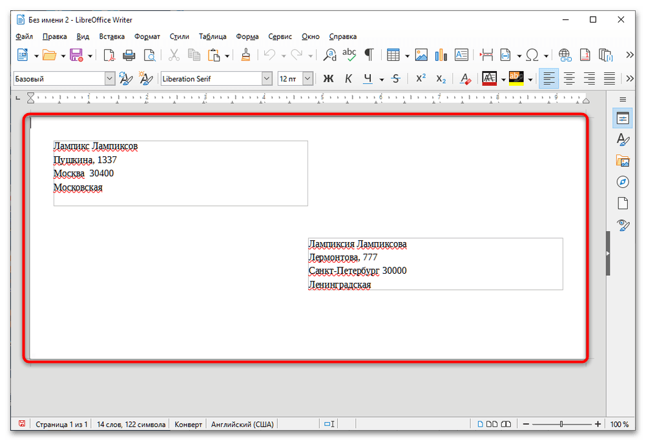
Task: Open the sidebar Gallery panel icon
Action: point(623,160)
